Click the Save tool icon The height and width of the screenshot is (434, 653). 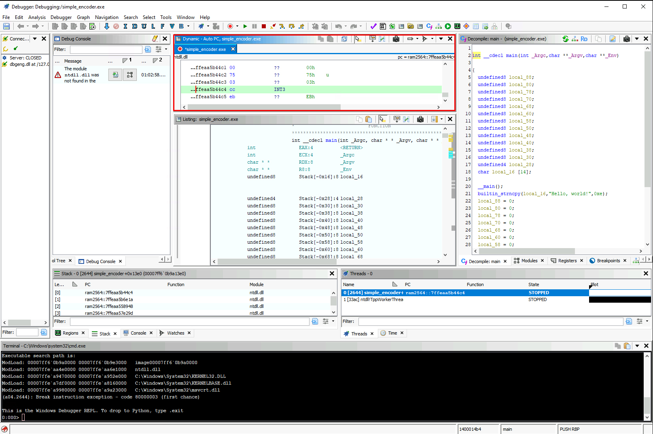point(6,26)
